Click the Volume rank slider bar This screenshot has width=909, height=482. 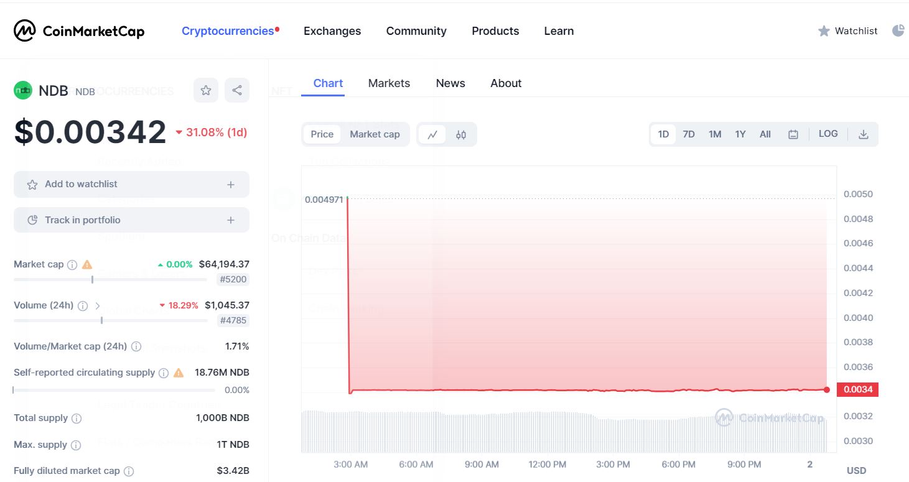pos(111,321)
